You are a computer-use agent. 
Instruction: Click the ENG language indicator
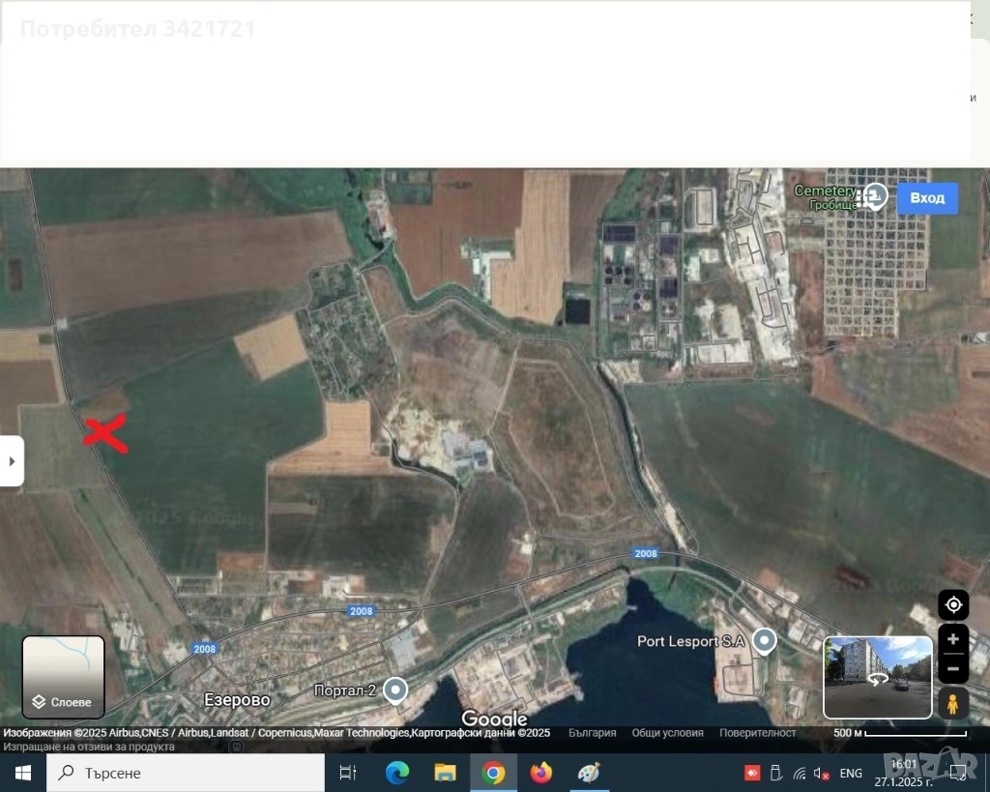[851, 773]
